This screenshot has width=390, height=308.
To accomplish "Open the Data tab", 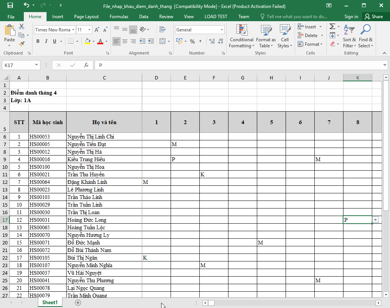I will (143, 16).
